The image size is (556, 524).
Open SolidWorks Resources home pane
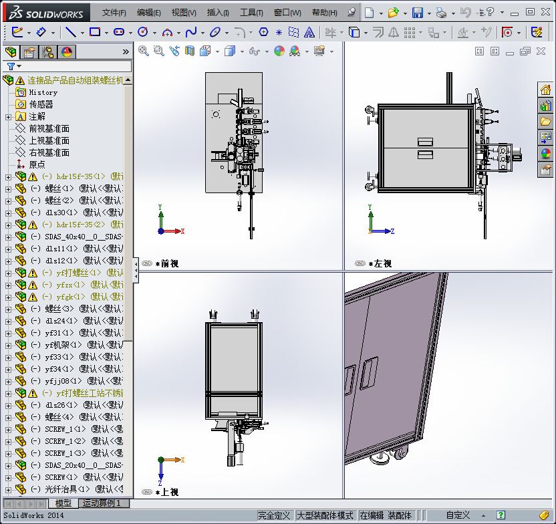[x=546, y=90]
